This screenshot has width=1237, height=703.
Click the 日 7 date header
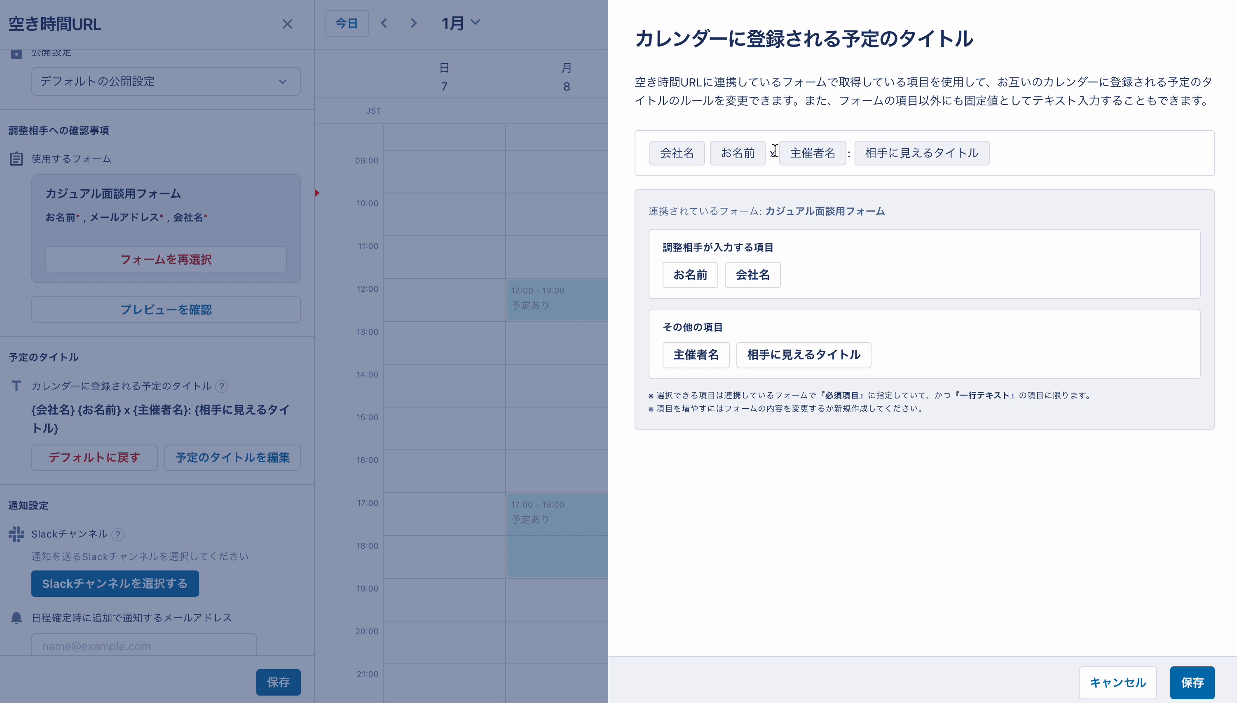(444, 77)
